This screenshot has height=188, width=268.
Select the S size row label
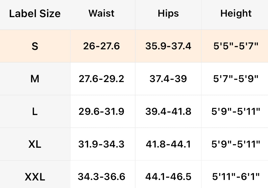[x=35, y=46]
